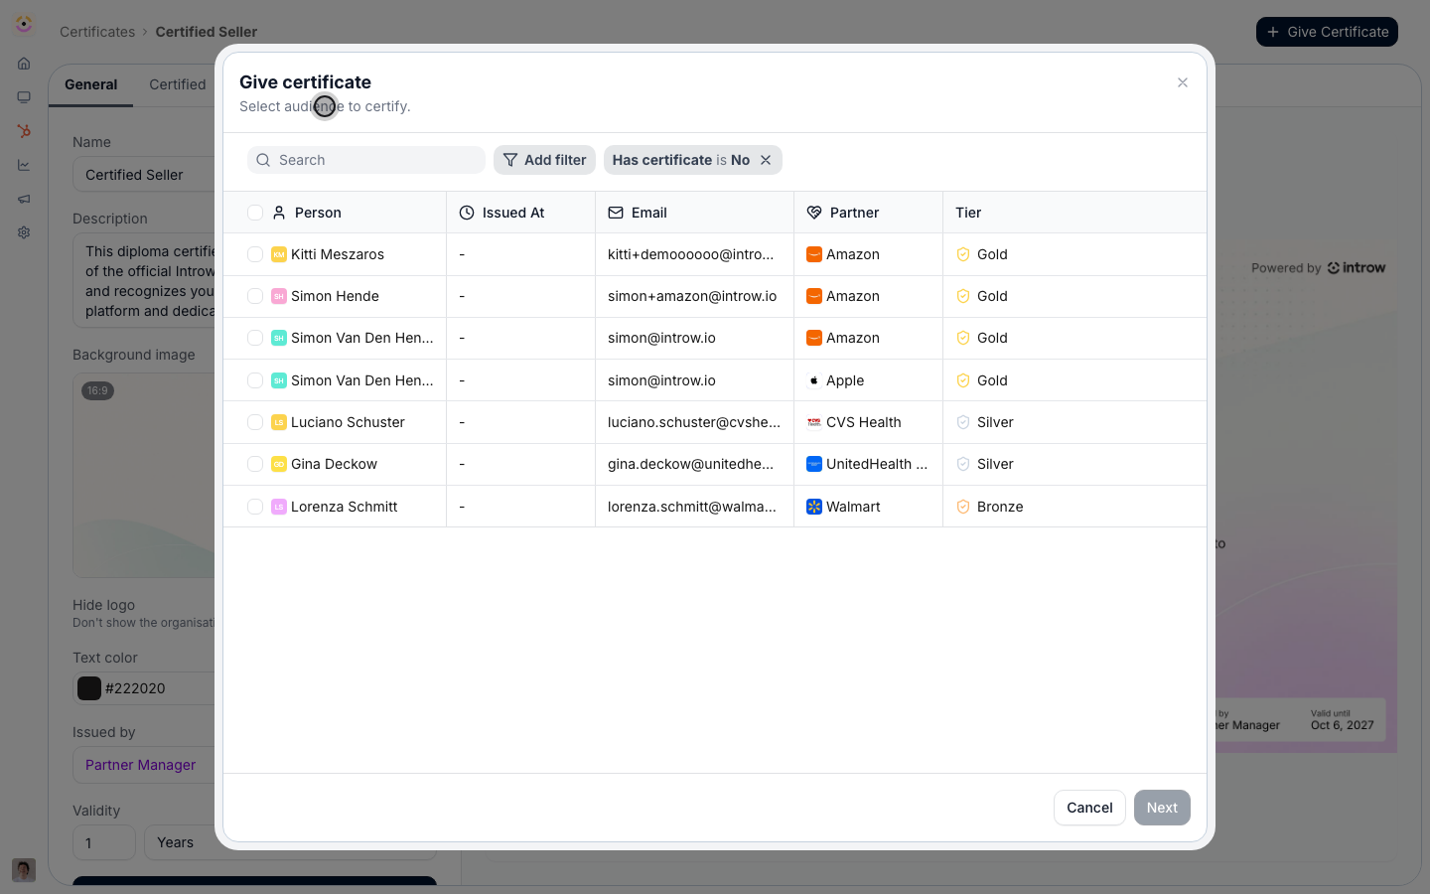Check the Lorenza Schmitt row checkbox
1430x894 pixels.
tap(255, 507)
